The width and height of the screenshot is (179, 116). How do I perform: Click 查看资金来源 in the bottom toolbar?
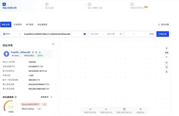pos(90,111)
